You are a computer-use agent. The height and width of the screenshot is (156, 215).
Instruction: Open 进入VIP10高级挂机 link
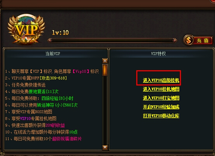(161, 80)
